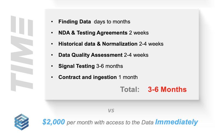215x135 pixels.
Task: Click the blue $2,000 price text
Action: pyautogui.click(x=53, y=122)
